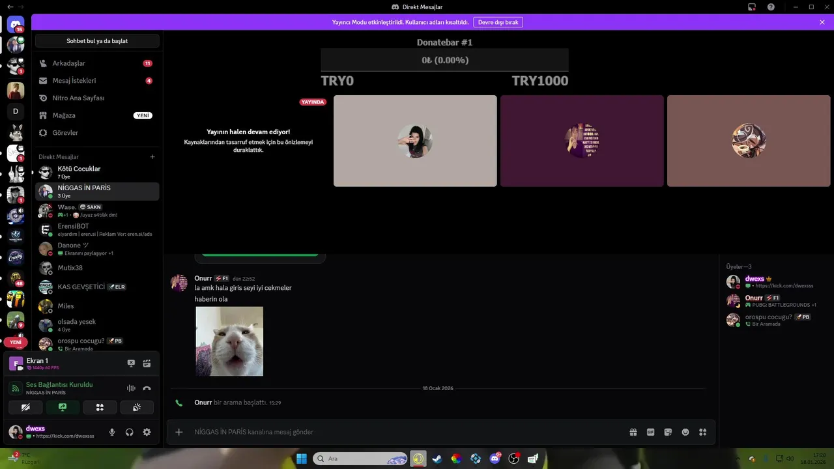The image size is (834, 469).
Task: Open stream clips icon beside Ekran 1
Action: (x=147, y=363)
